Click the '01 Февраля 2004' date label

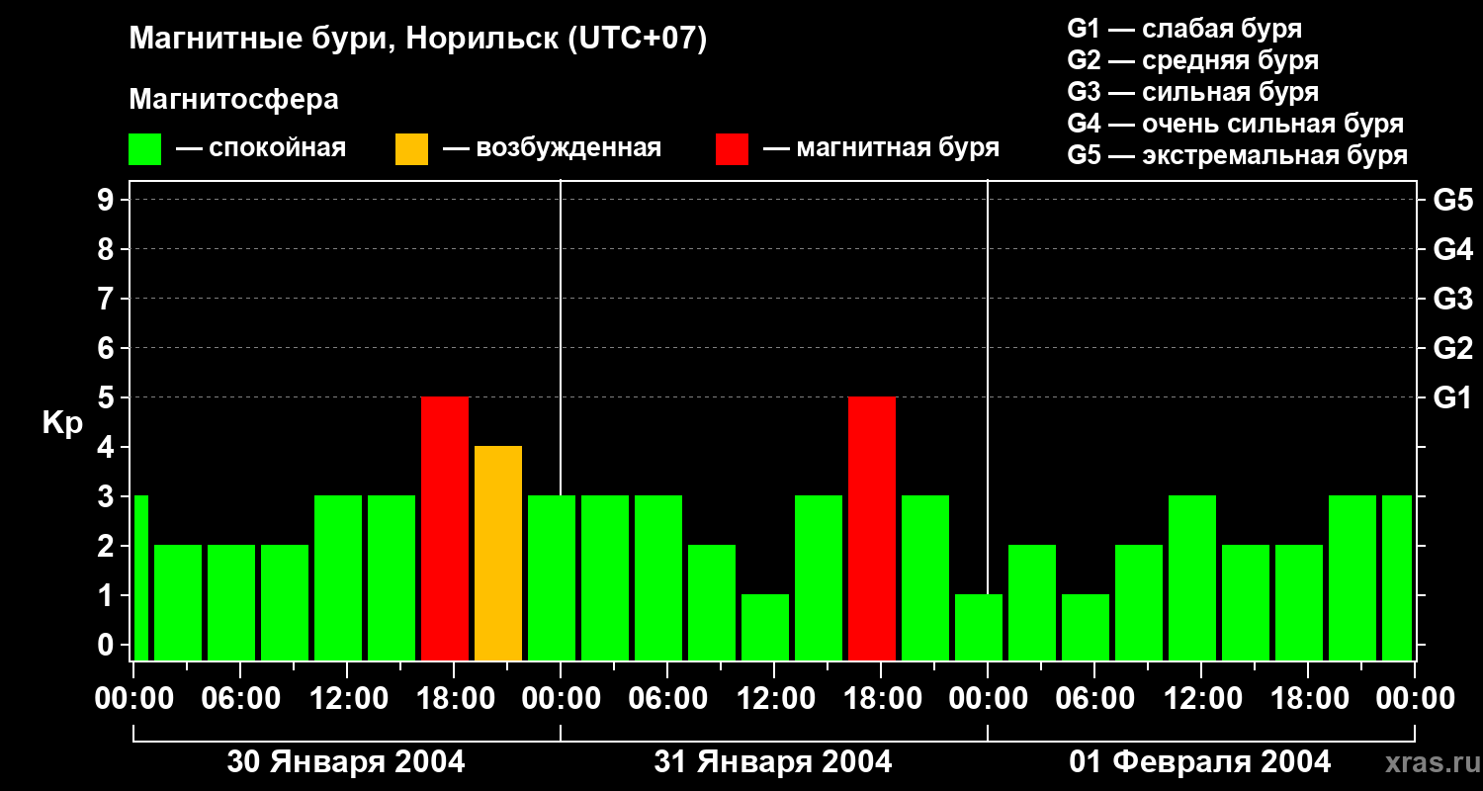1200,762
